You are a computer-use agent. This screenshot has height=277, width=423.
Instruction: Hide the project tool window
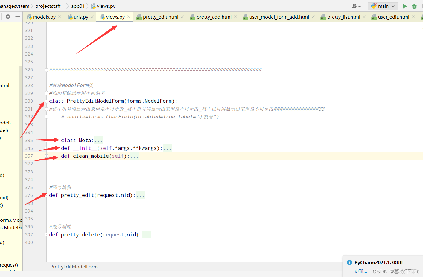point(18,17)
